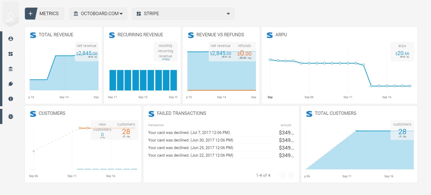This screenshot has width=431, height=195.
Task: Click the FAILED TRANSACTIONS widget title
Action: point(182,113)
